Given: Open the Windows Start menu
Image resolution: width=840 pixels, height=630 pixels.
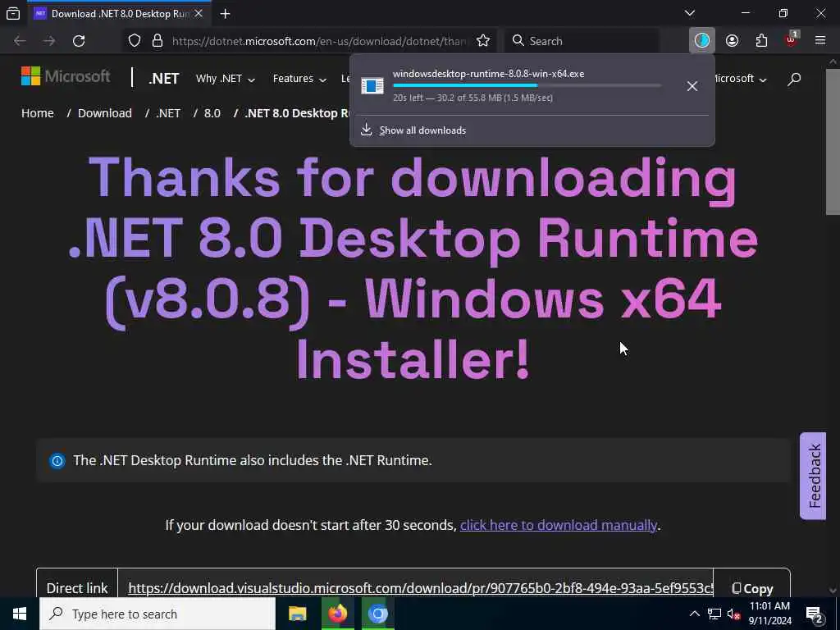Looking at the screenshot, I should (20, 614).
